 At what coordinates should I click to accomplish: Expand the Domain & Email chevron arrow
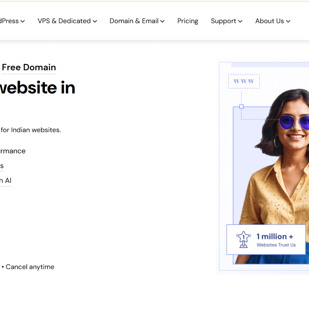point(162,21)
